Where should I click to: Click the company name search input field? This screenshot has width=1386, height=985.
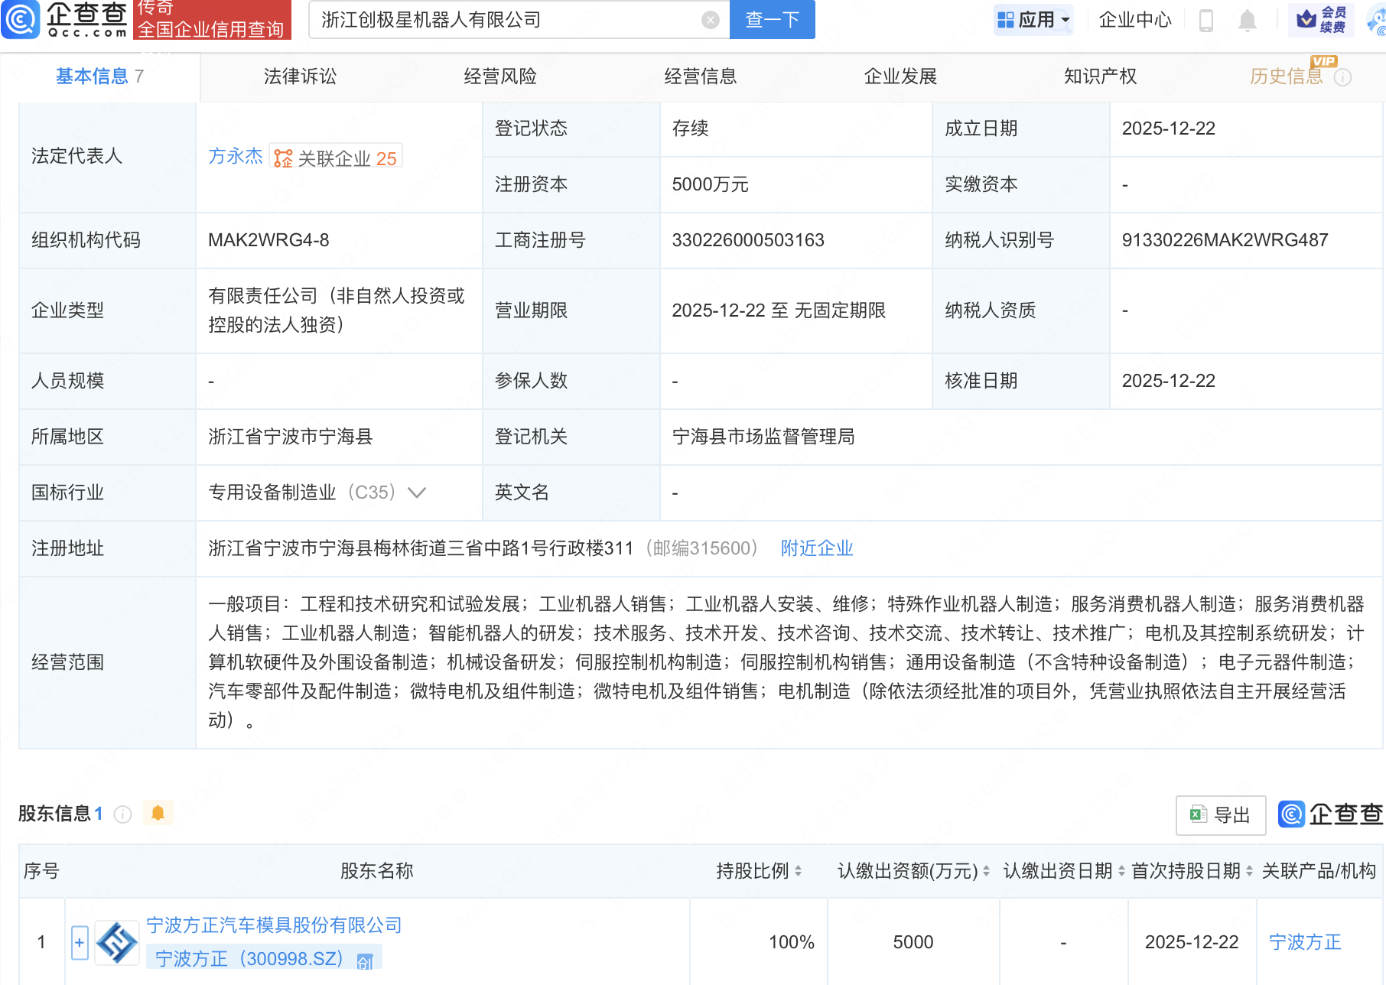[x=505, y=20]
